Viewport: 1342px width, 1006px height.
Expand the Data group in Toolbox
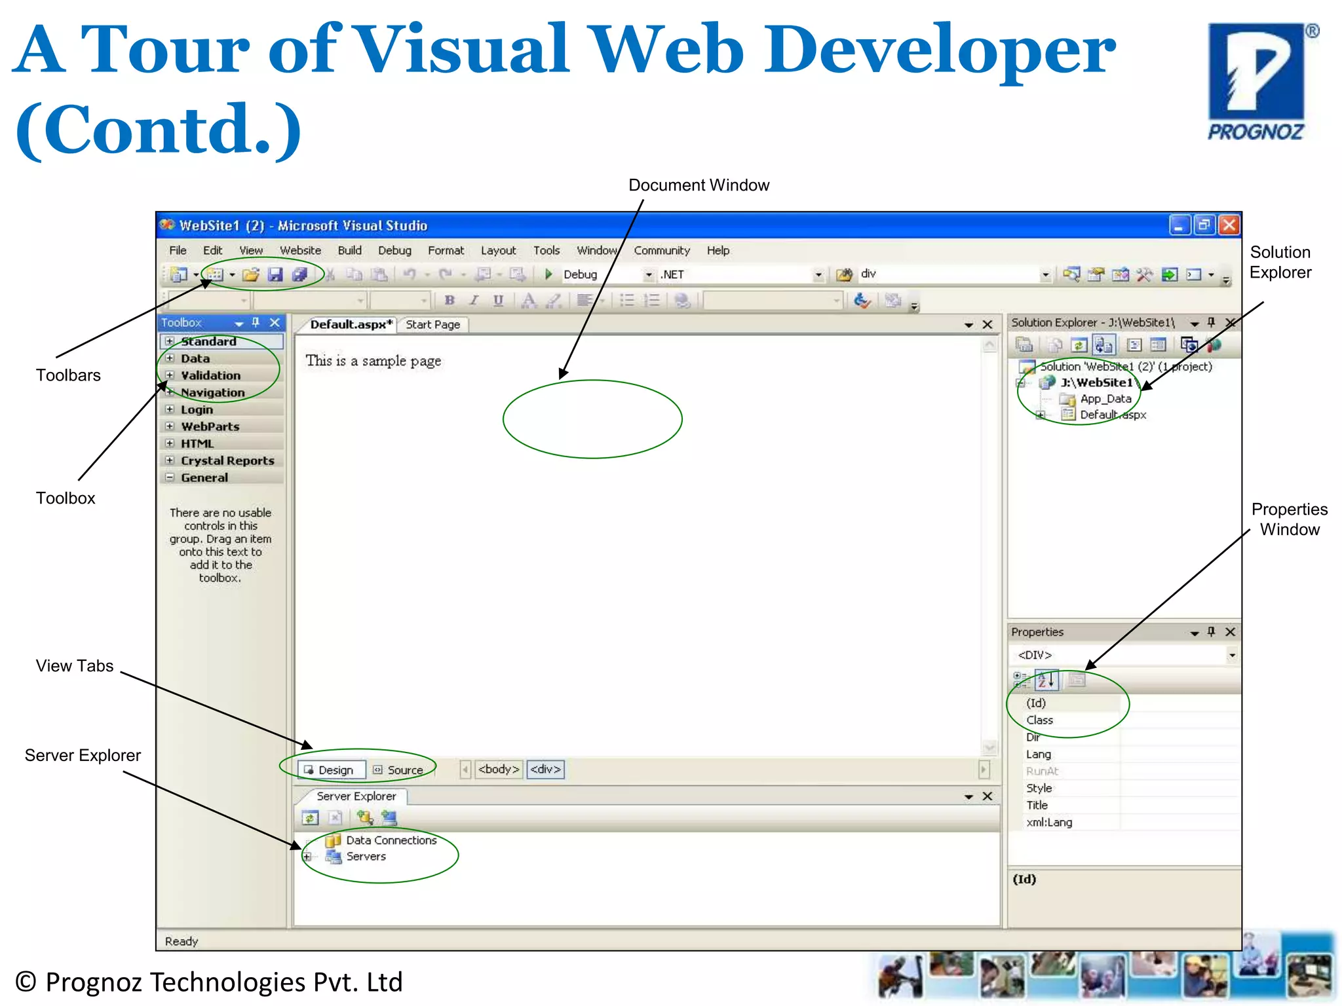point(170,358)
